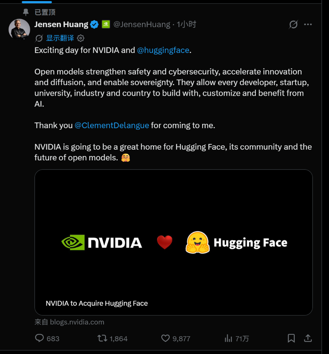329x354 pixels.
Task: Click the Grok icon at top right
Action: pos(293,24)
